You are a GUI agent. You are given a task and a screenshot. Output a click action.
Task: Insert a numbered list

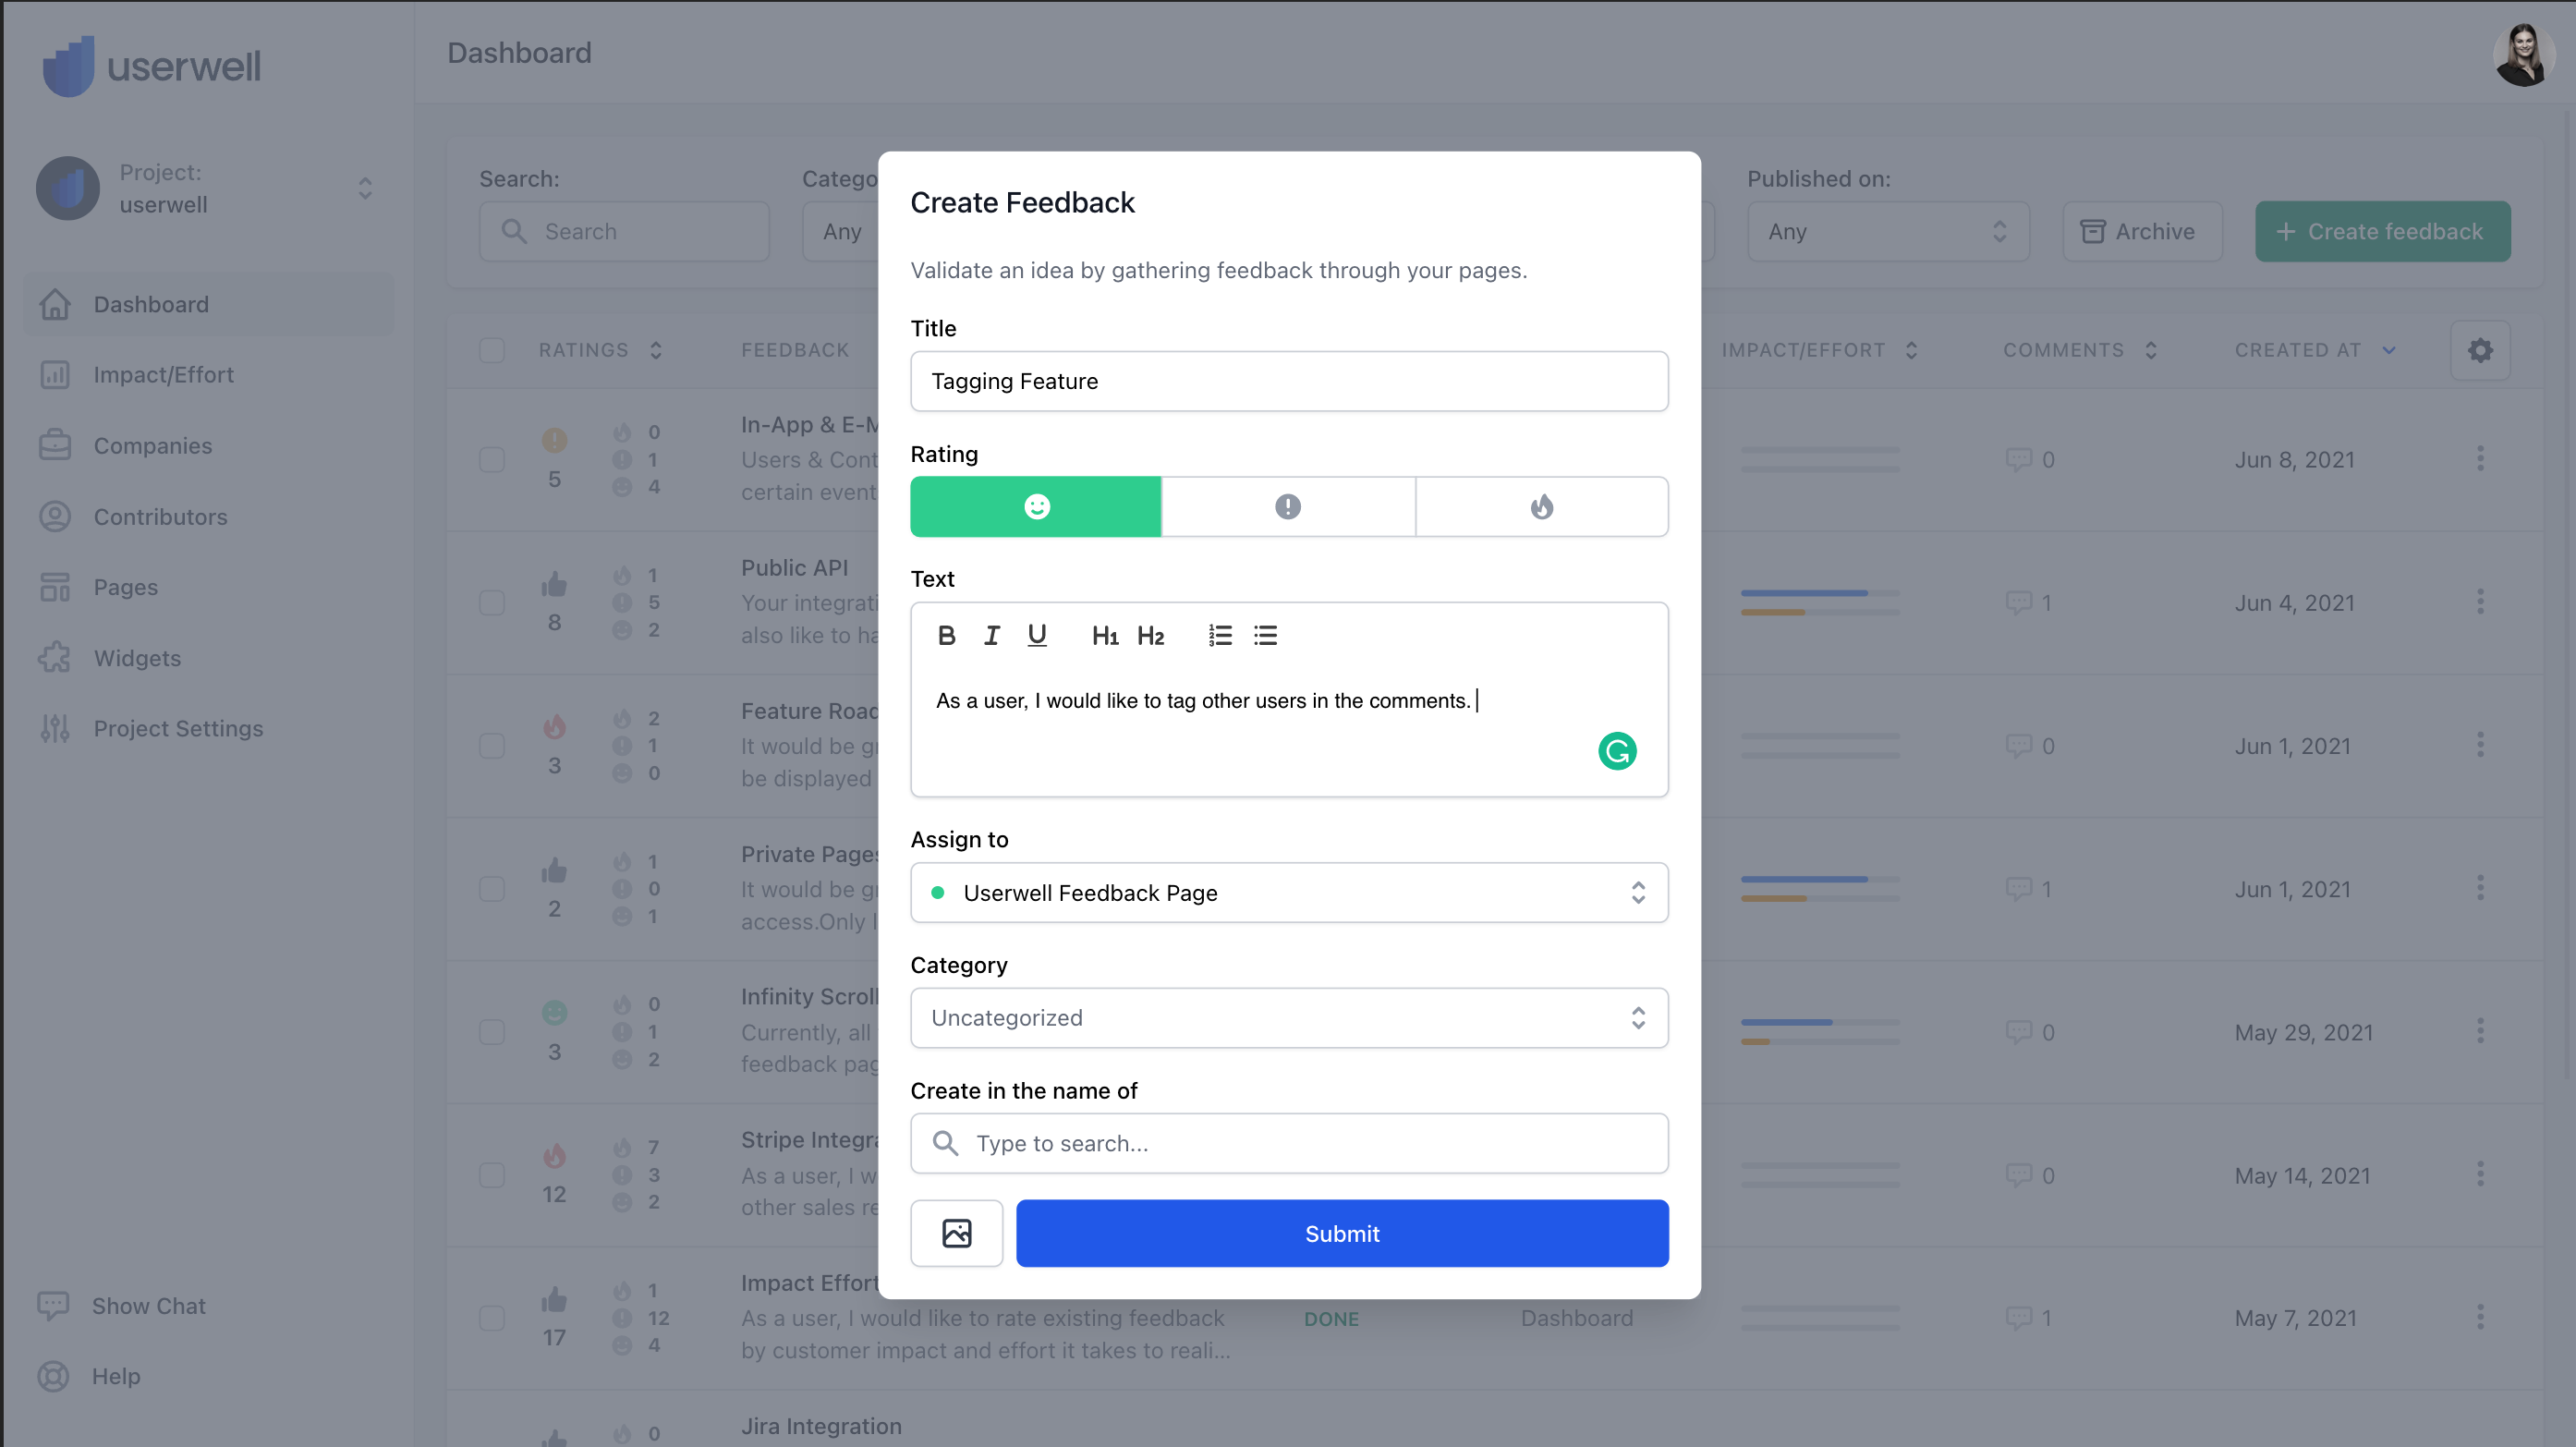click(x=1219, y=635)
